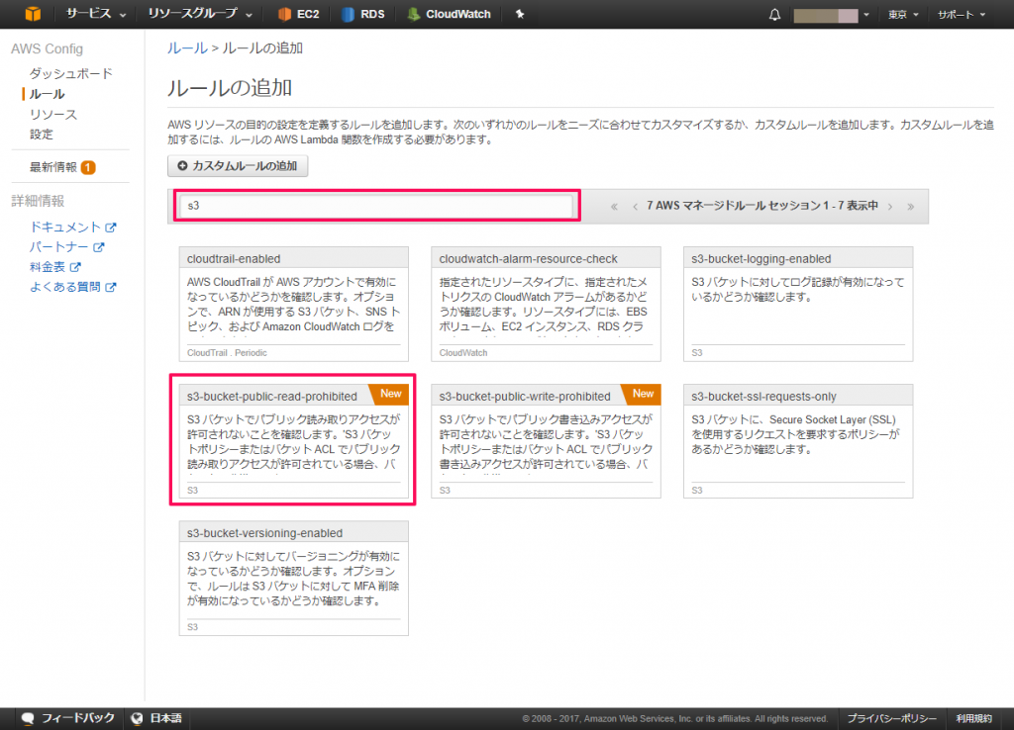Click the 7 AWS マネージドルール pagination text
Image resolution: width=1014 pixels, height=730 pixels.
click(762, 206)
